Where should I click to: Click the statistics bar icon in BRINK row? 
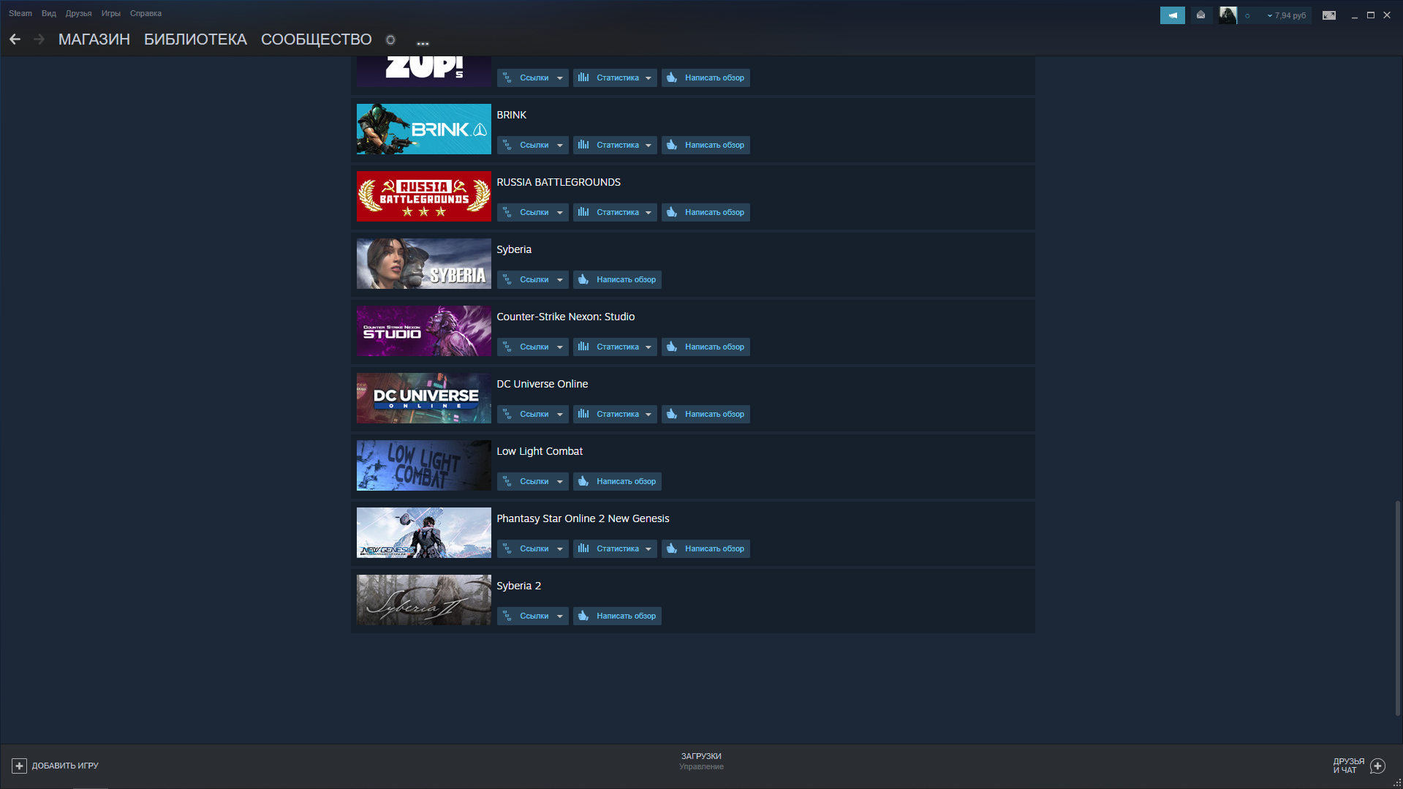[x=583, y=145]
